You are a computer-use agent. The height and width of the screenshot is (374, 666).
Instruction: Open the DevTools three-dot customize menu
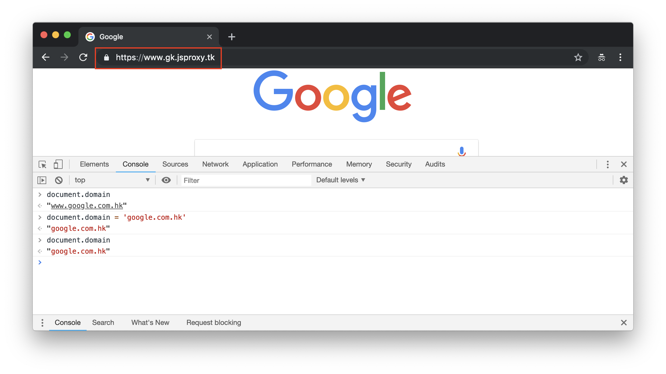tap(607, 165)
